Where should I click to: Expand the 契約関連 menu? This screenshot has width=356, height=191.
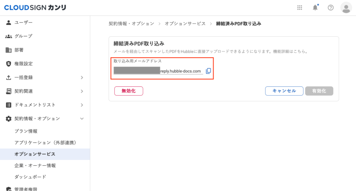click(x=44, y=91)
